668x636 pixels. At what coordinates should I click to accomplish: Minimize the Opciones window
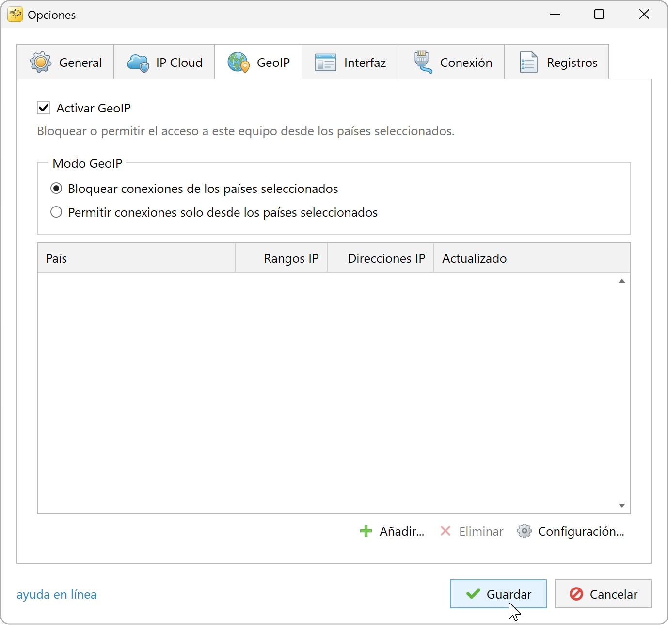tap(555, 15)
